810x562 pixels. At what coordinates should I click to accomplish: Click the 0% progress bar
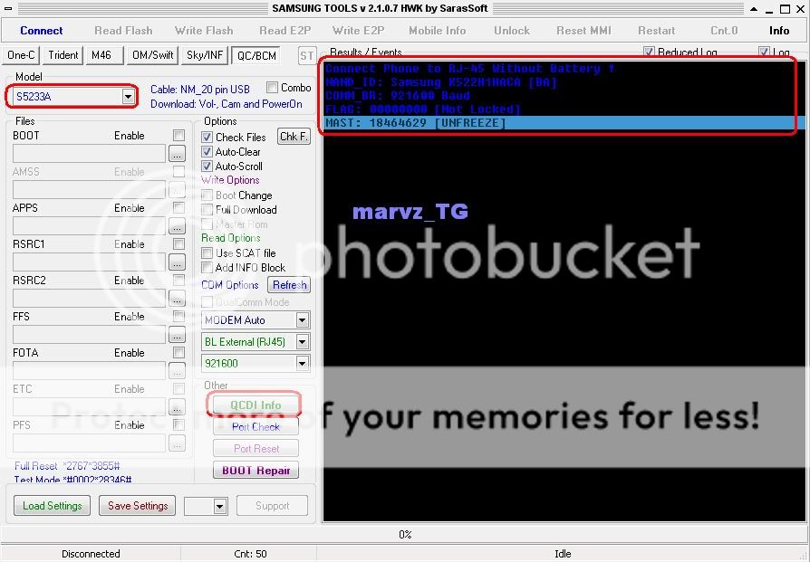tap(405, 535)
